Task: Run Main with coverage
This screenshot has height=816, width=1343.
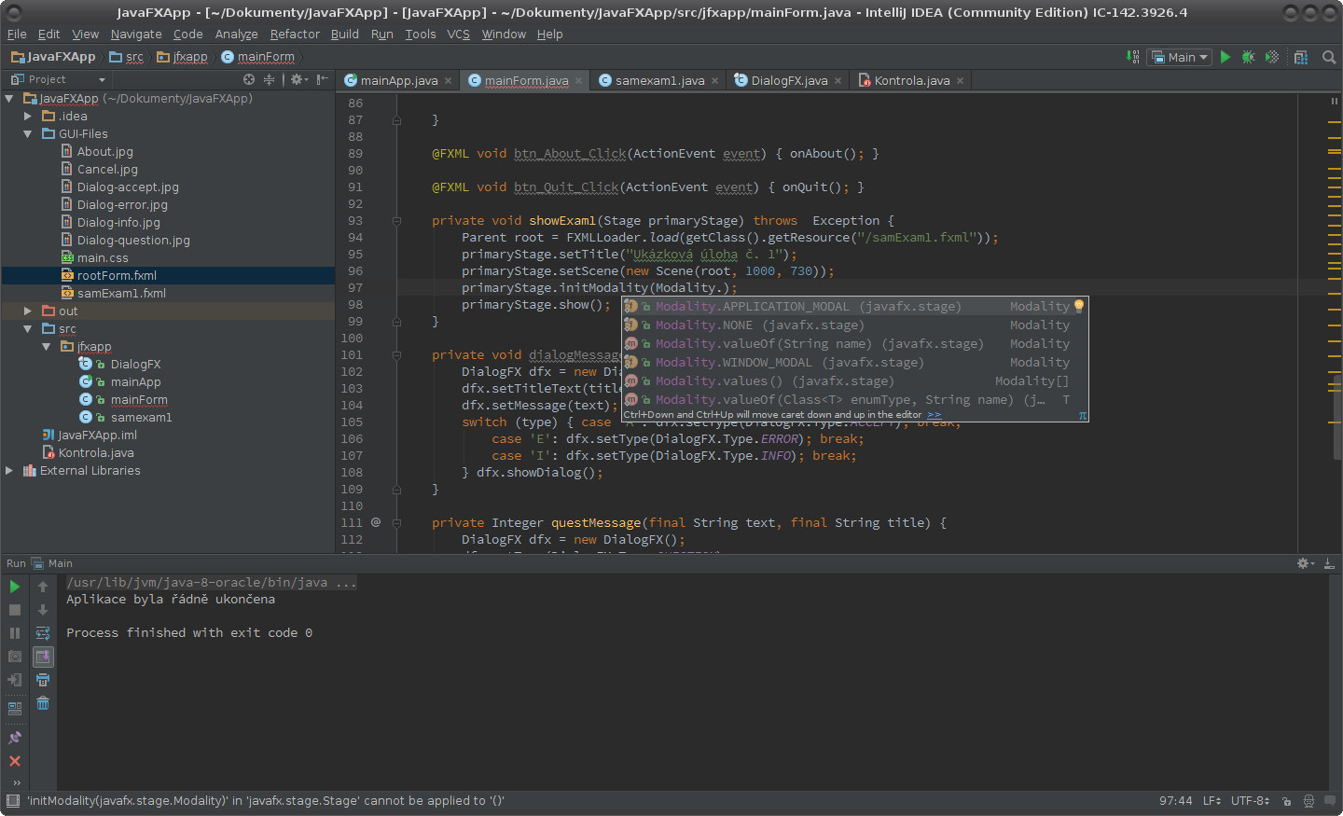Action: 1272,57
